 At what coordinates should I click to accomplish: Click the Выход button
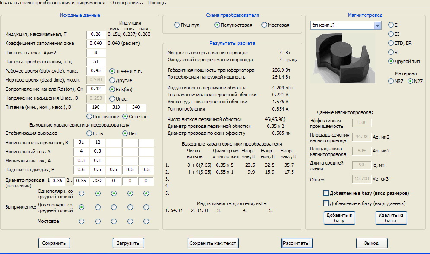pos(371,243)
